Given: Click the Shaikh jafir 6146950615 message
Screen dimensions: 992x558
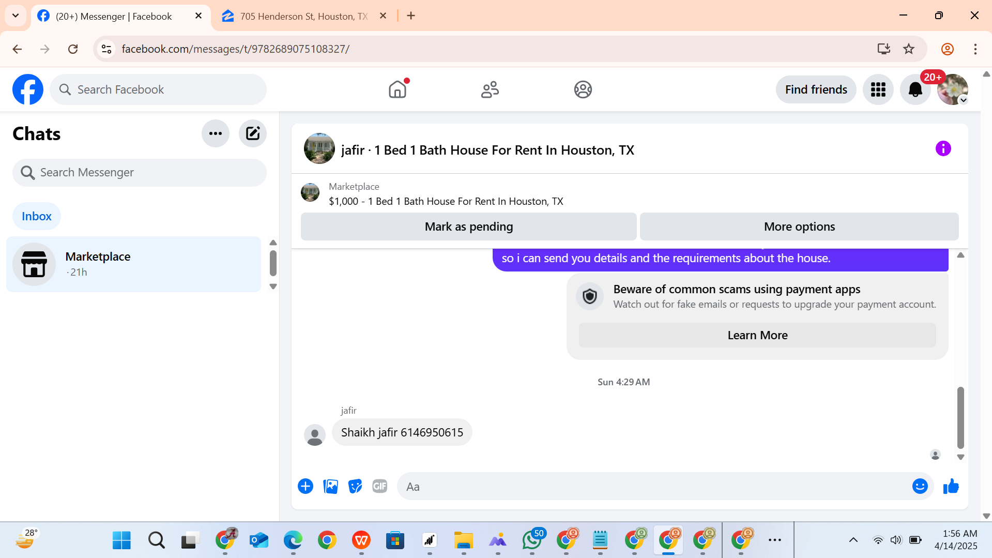Looking at the screenshot, I should coord(402,432).
